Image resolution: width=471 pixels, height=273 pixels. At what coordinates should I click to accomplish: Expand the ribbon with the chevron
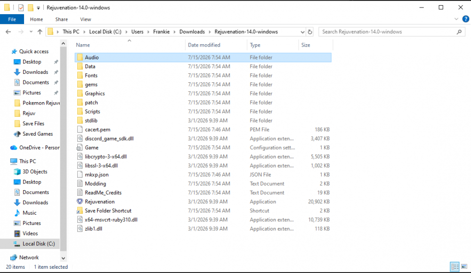(x=456, y=19)
